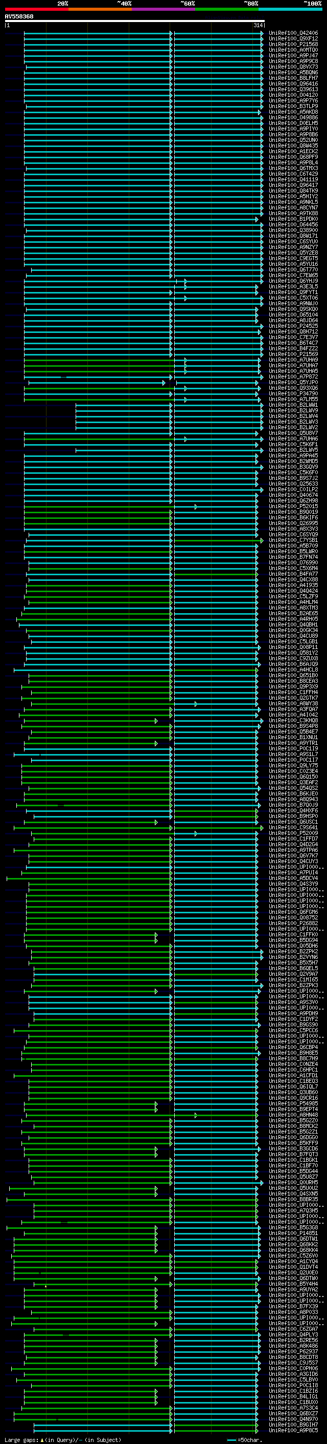Click the UniRef100_B3GCD6 entry
Screen dimensions: 327x1444
point(293,1148)
